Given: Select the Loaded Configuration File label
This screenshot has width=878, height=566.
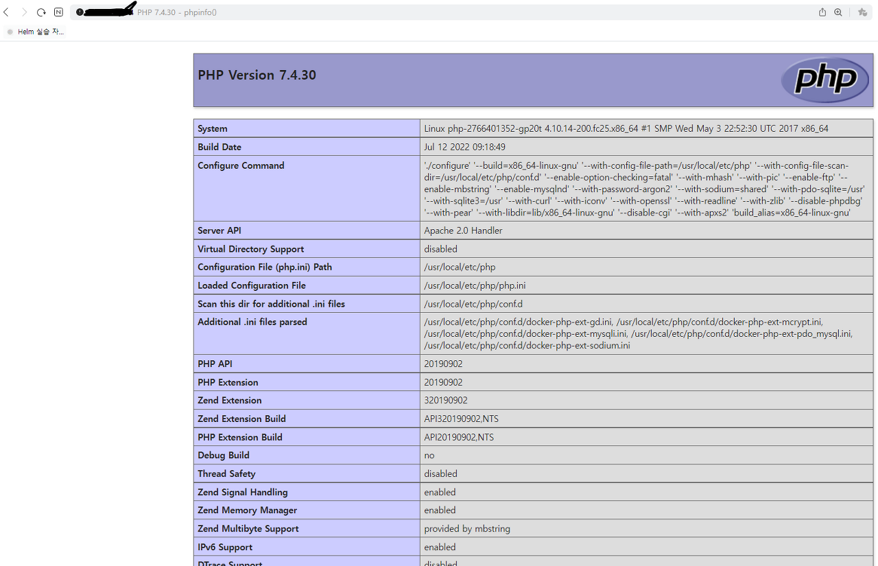Looking at the screenshot, I should coord(252,285).
